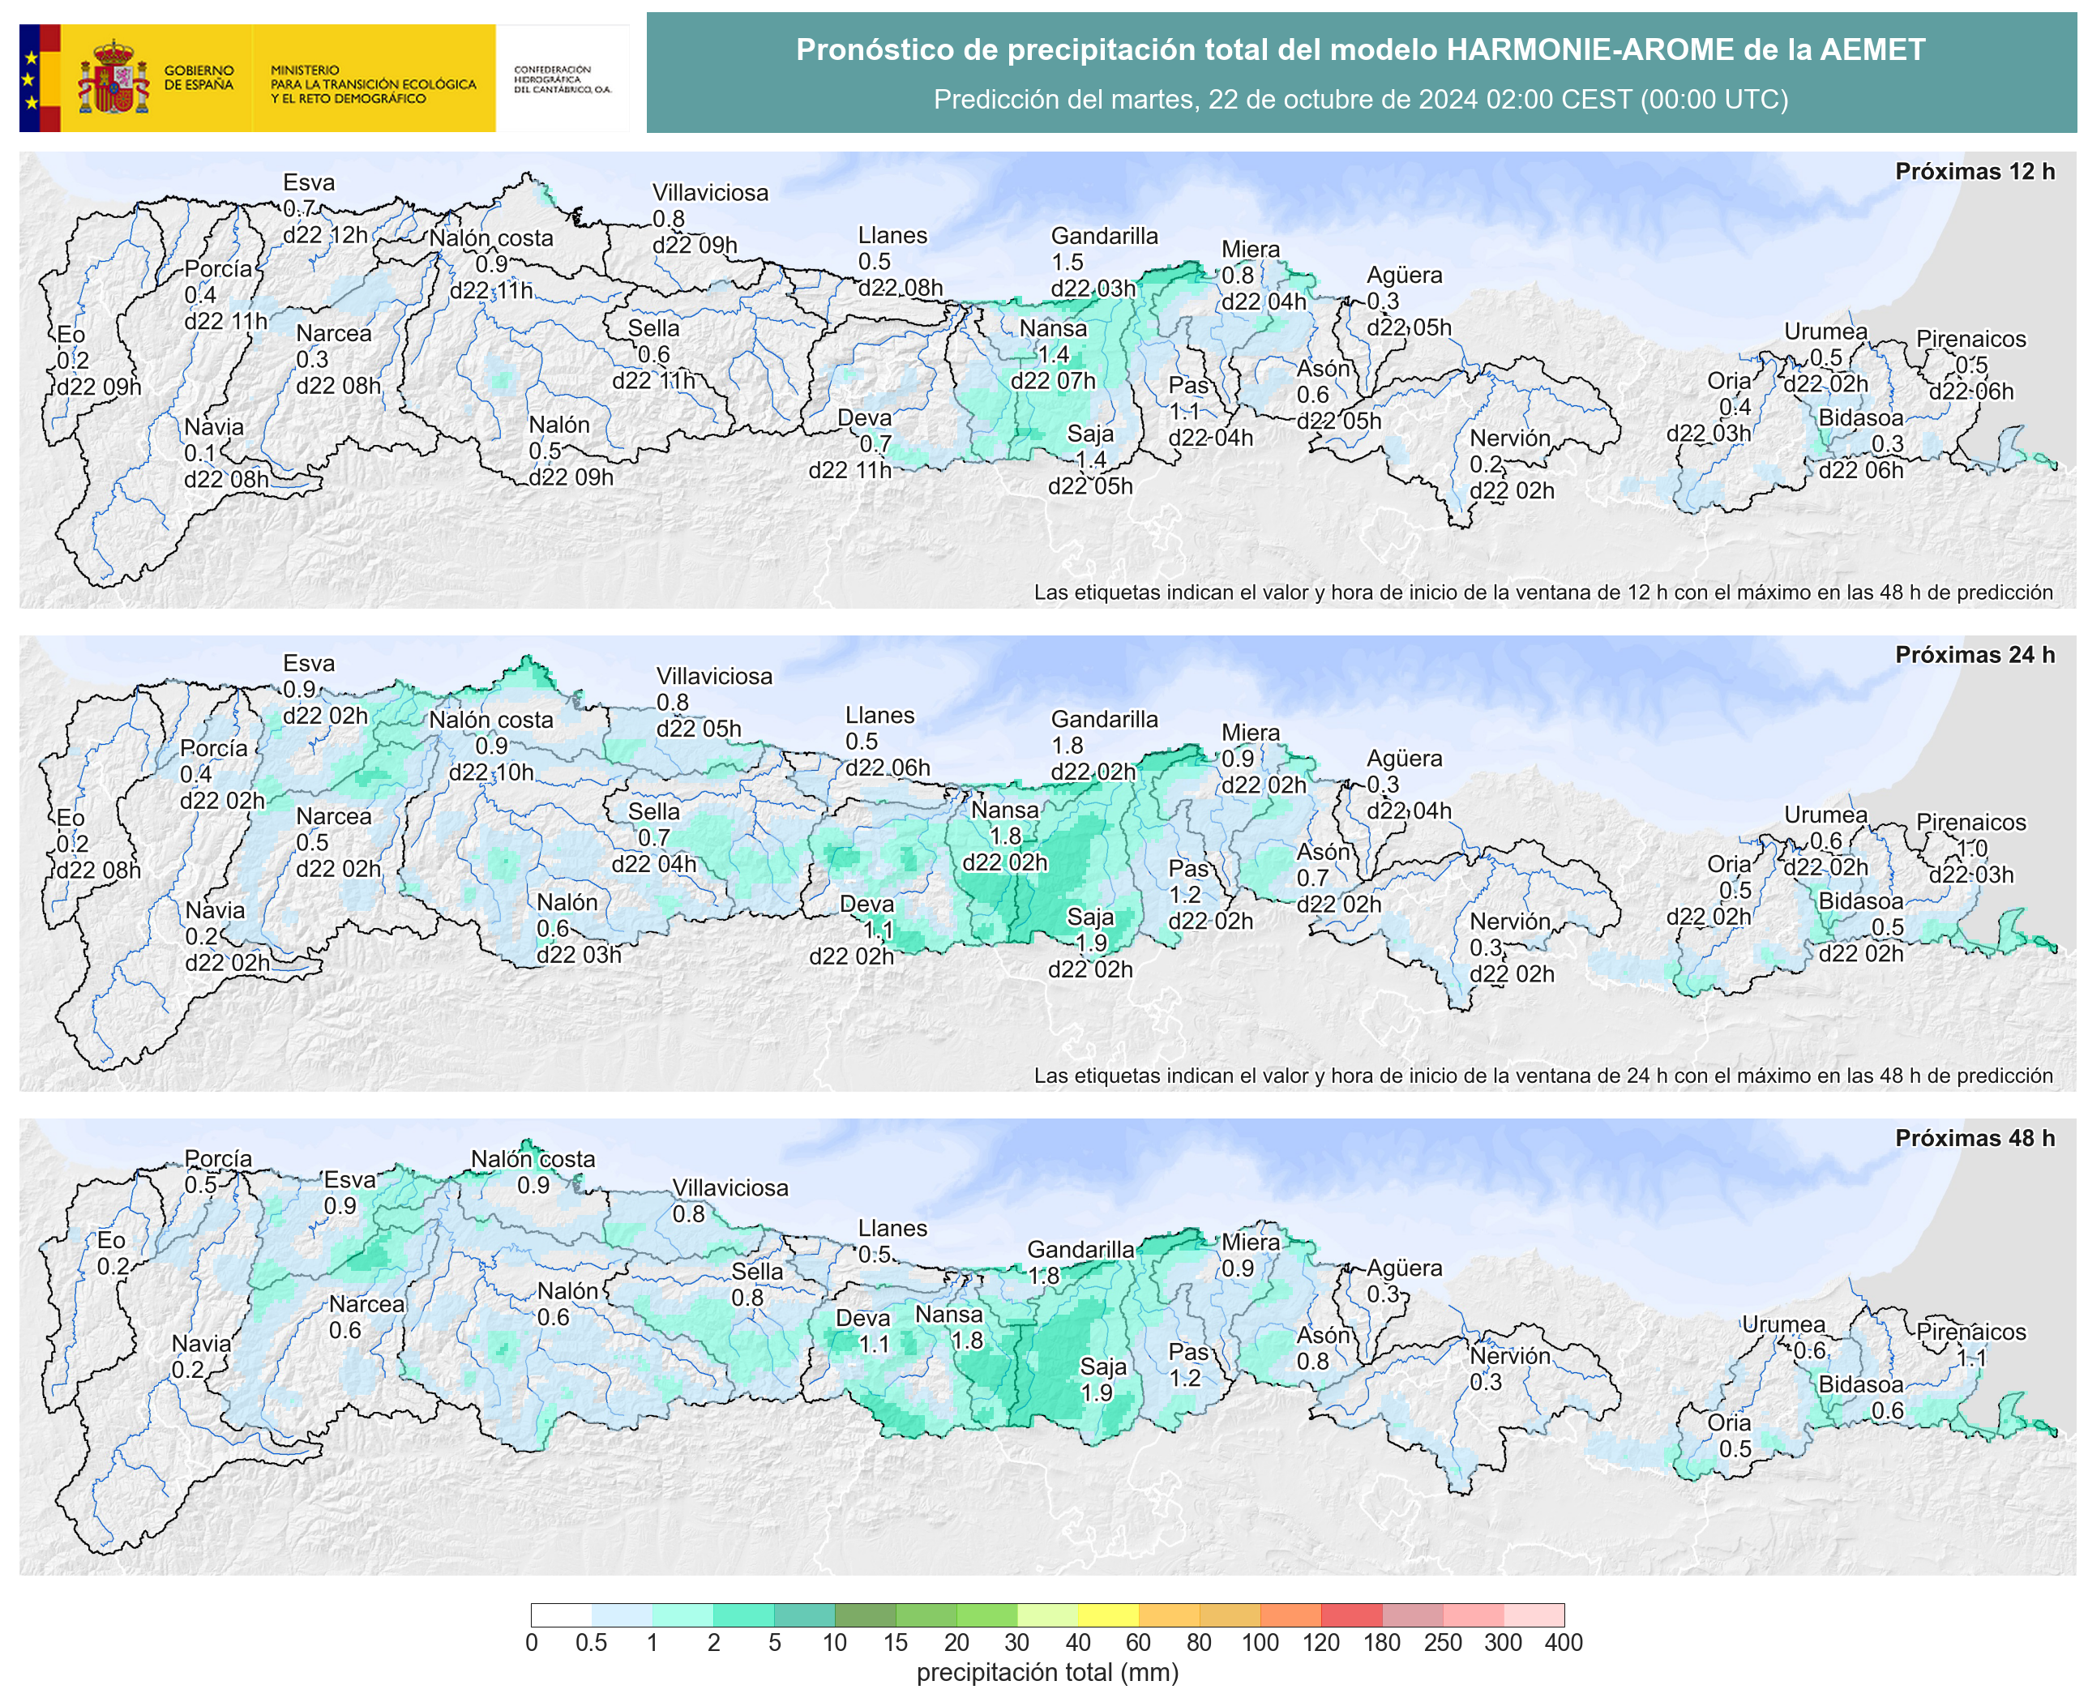Click the Gobierno de España logo text
The image size is (2088, 1698).
(199, 79)
